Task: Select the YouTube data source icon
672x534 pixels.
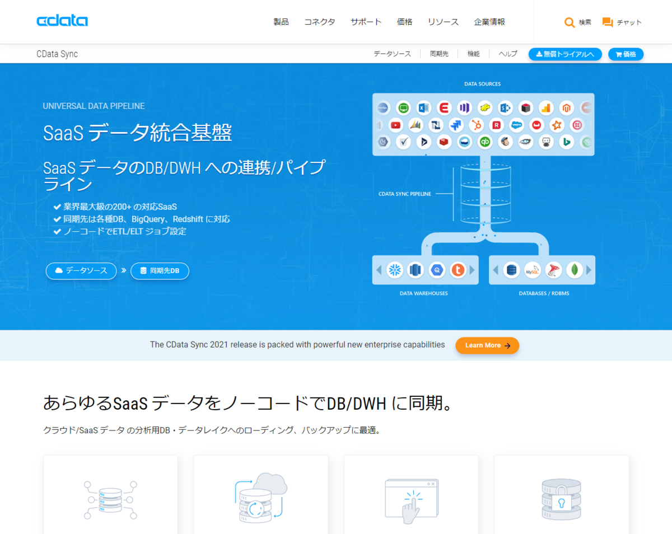Action: click(x=396, y=125)
